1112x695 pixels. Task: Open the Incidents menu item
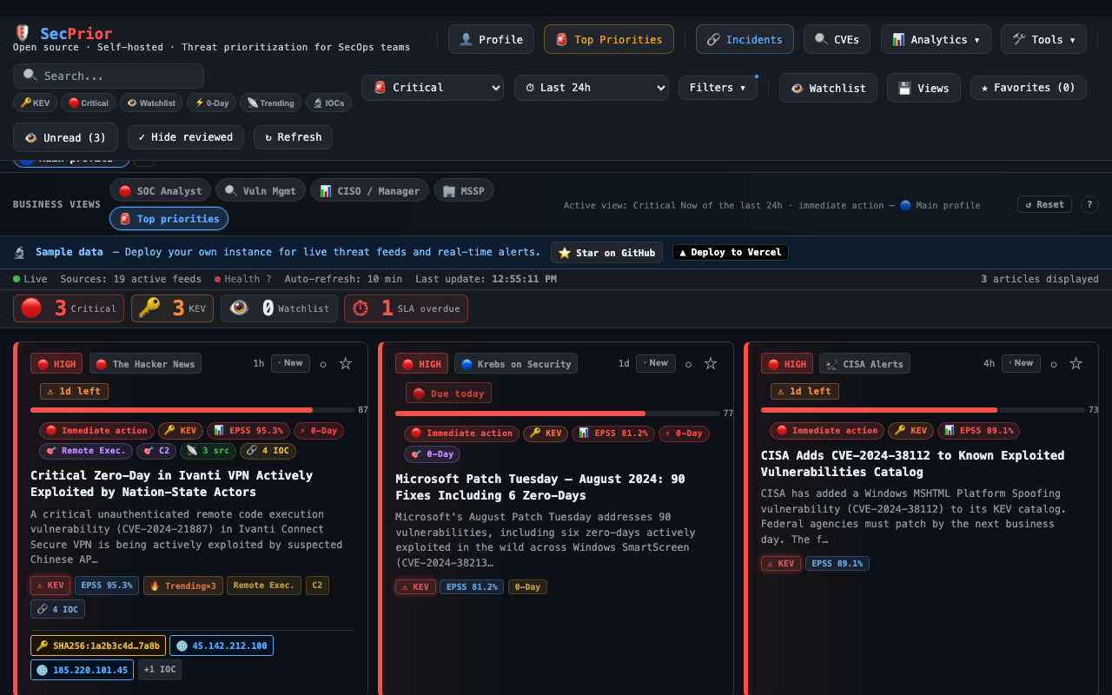[745, 38]
